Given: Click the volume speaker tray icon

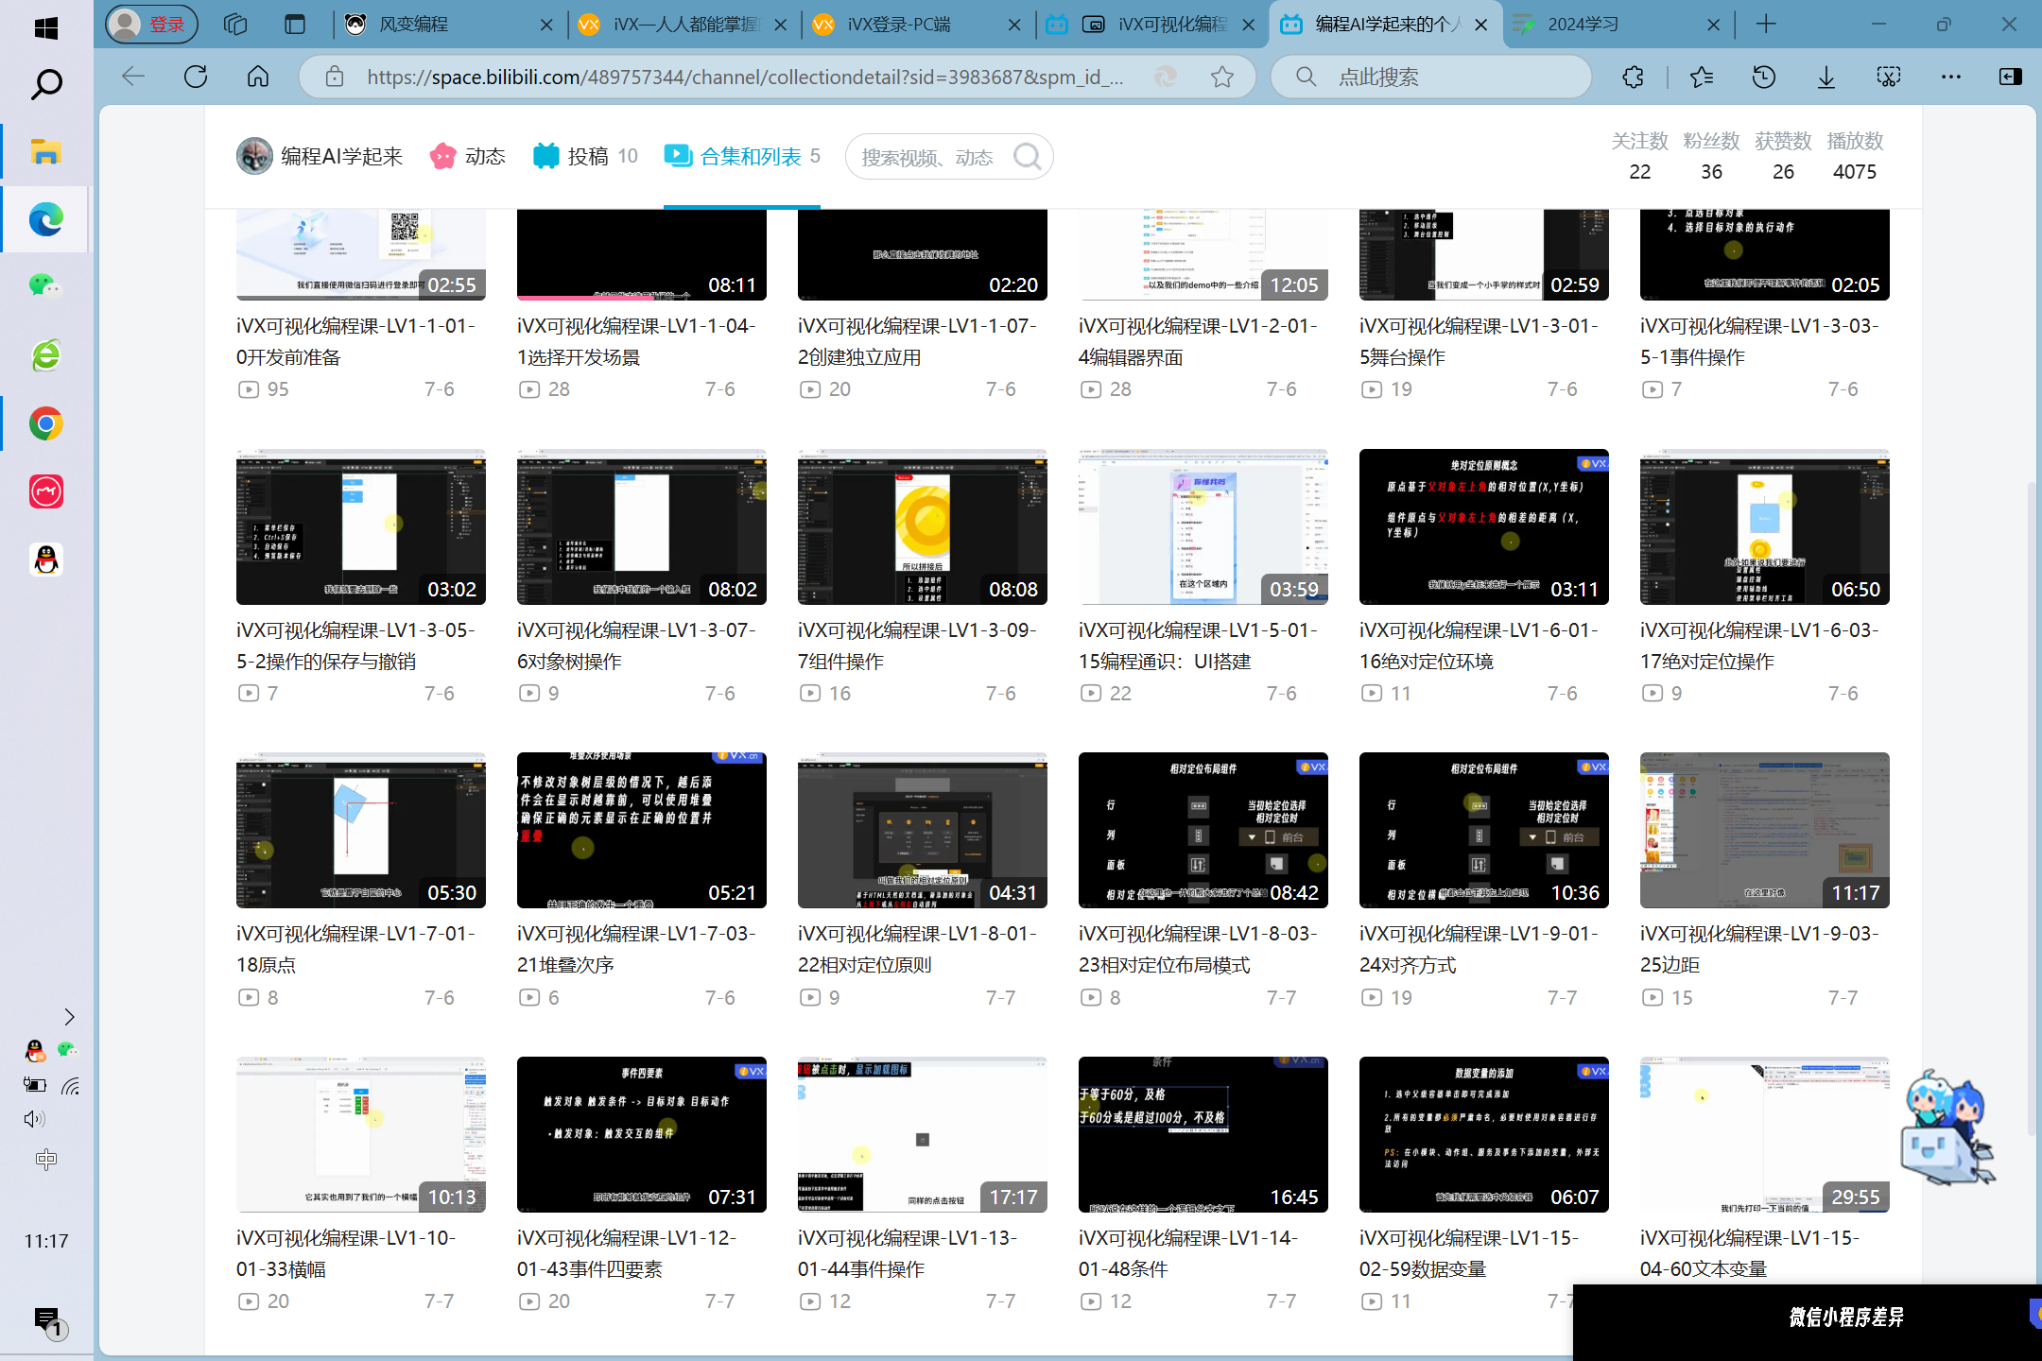Looking at the screenshot, I should pyautogui.click(x=34, y=1119).
